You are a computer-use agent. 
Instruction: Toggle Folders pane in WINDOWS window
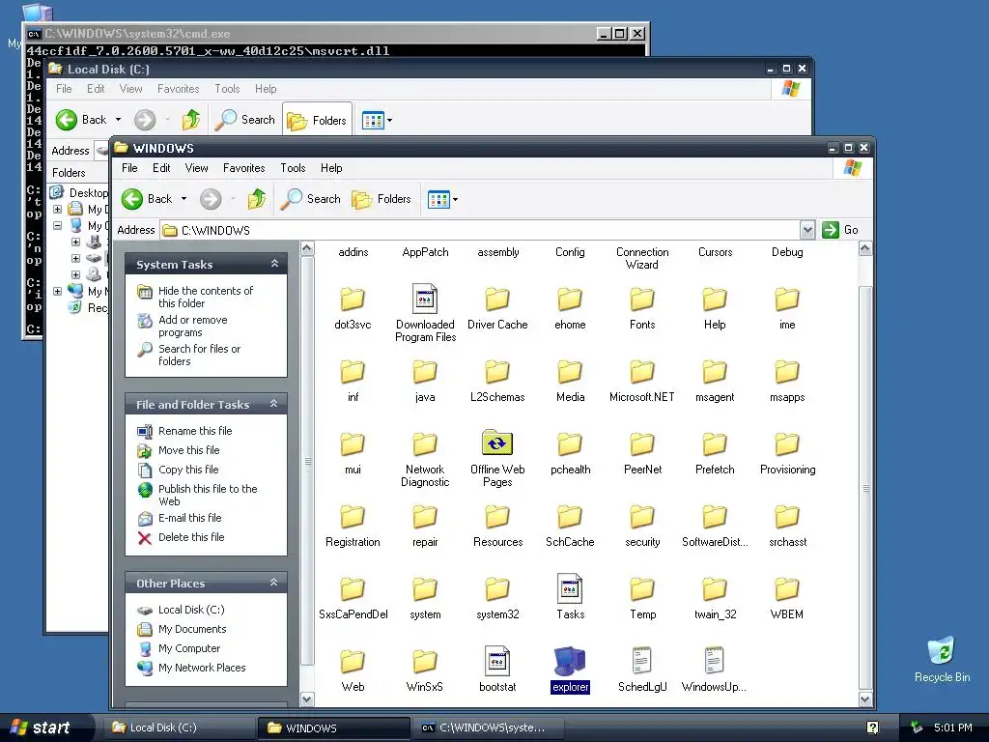(381, 199)
